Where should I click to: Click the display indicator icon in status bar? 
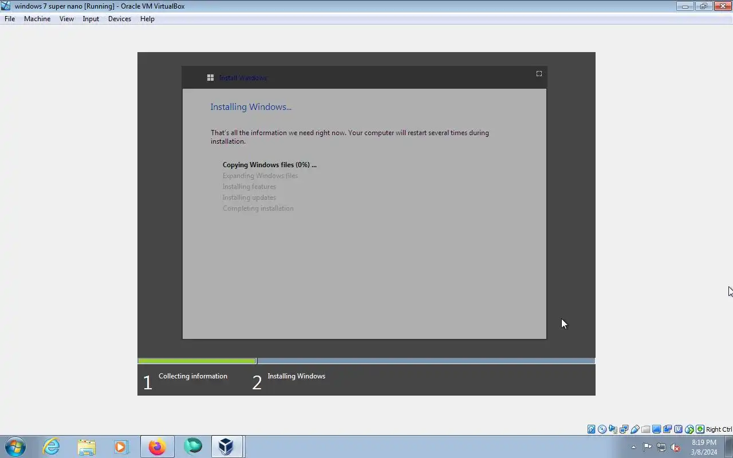657,429
